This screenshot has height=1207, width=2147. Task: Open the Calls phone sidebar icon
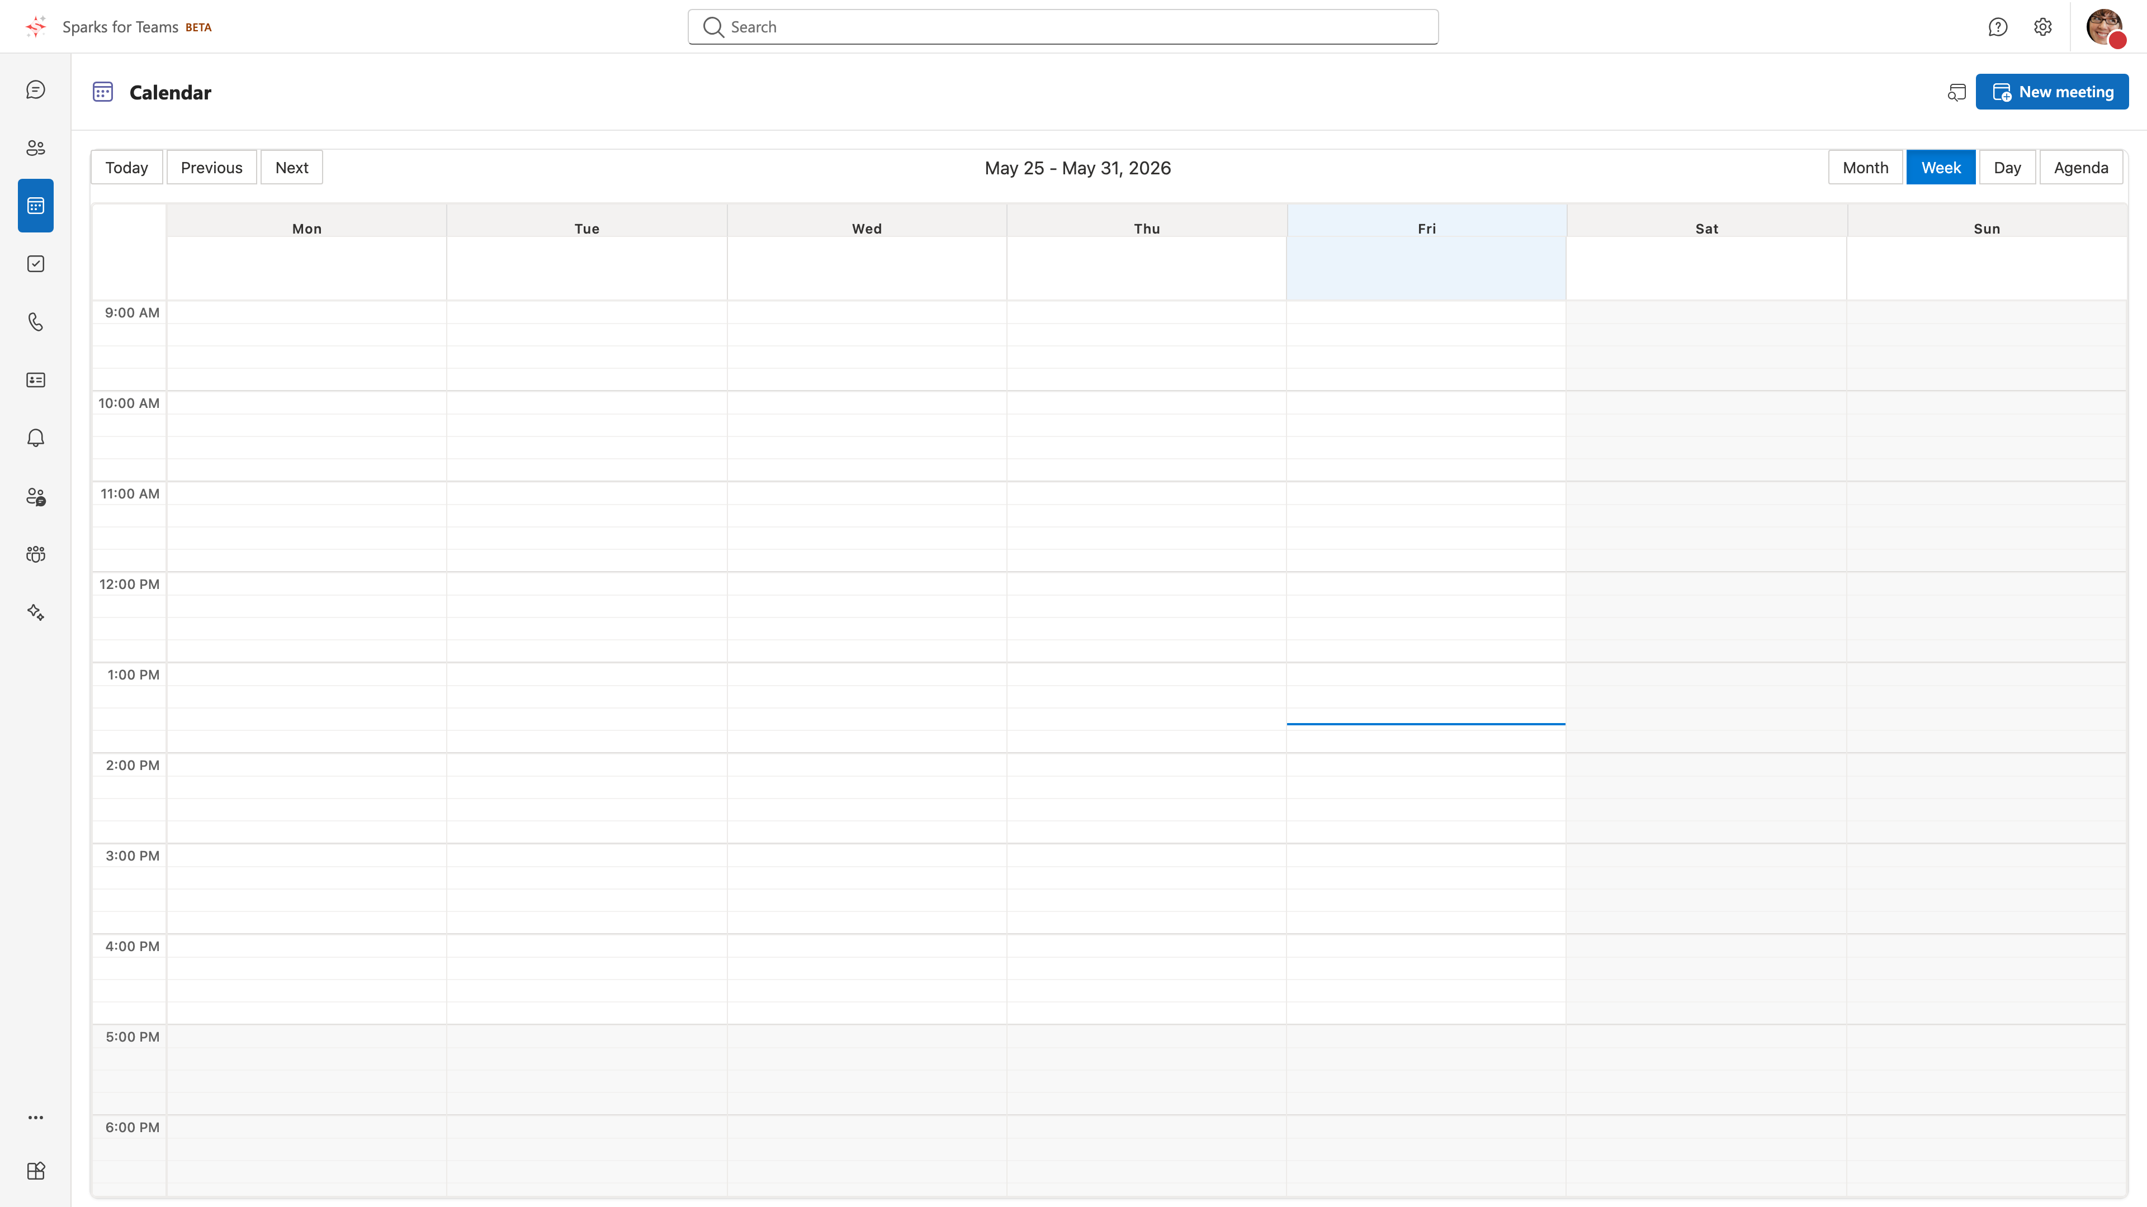coord(35,321)
